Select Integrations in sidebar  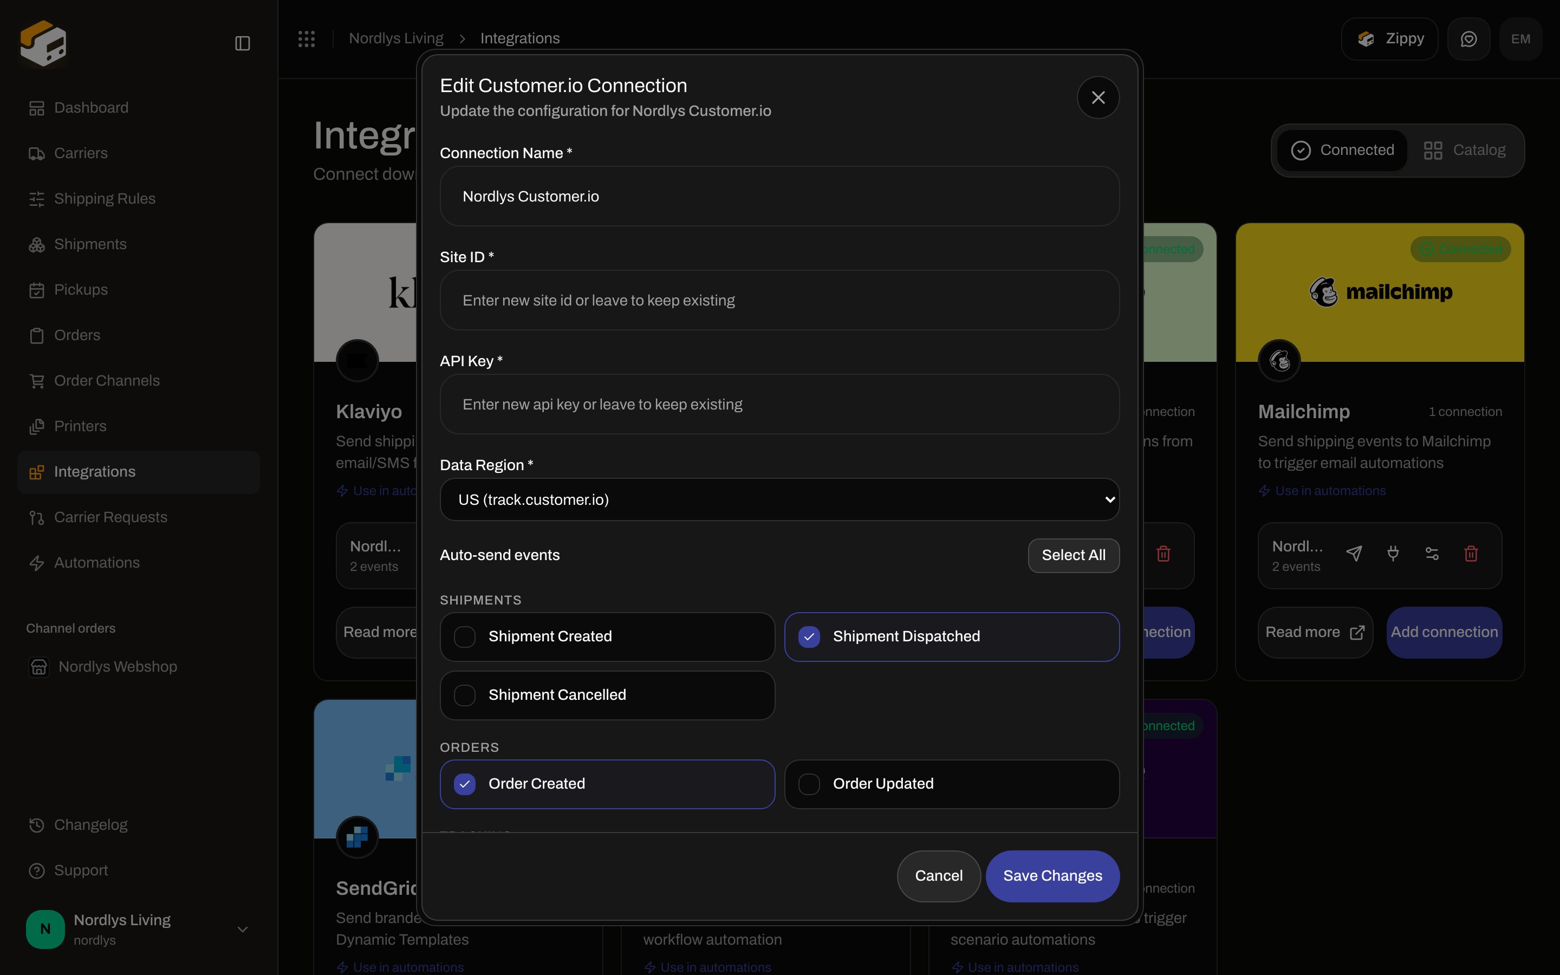pos(139,472)
